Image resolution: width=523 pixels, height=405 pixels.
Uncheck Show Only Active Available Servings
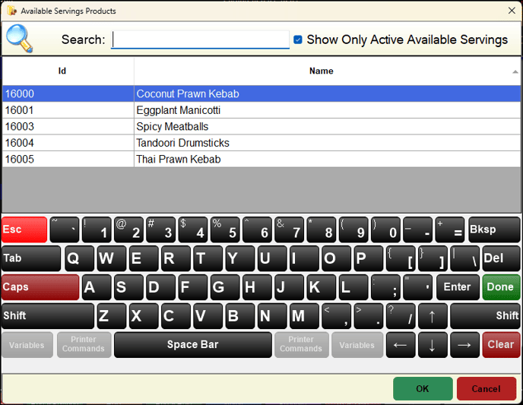[298, 40]
